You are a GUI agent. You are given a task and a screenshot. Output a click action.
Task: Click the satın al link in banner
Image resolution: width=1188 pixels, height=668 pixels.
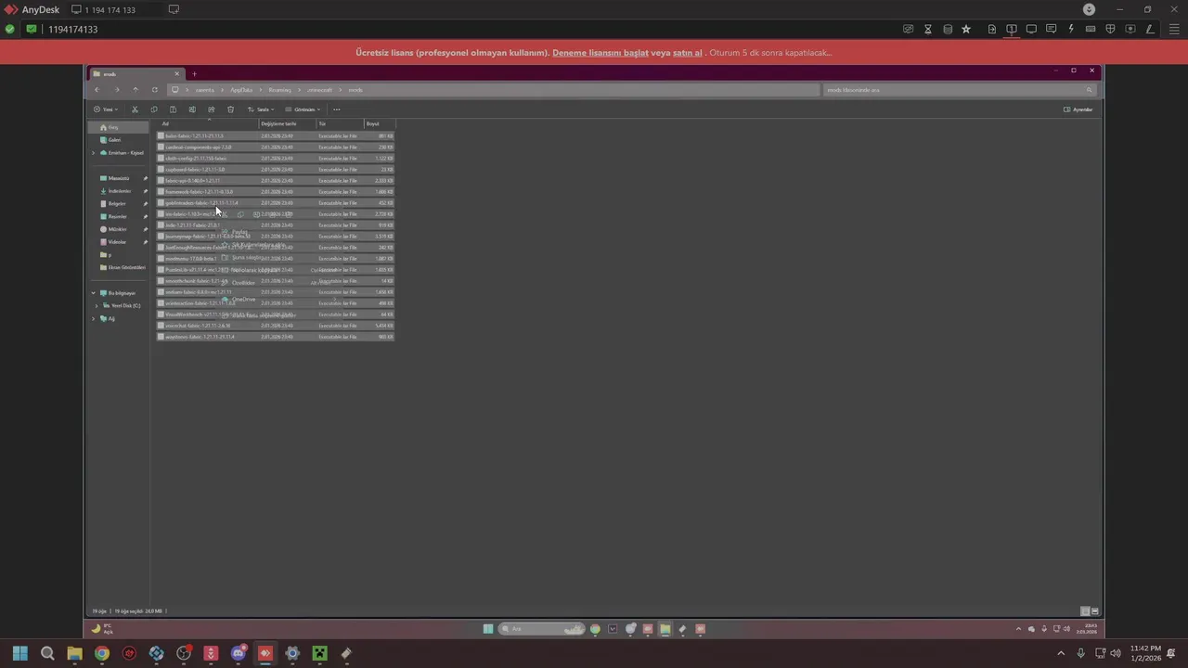(x=688, y=53)
